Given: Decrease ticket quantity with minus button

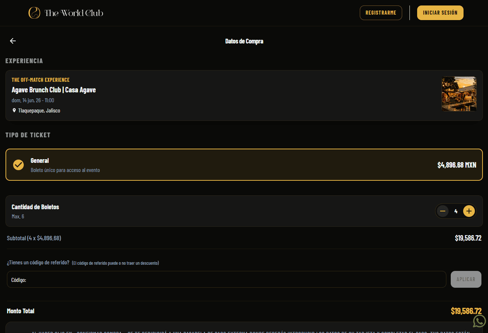Looking at the screenshot, I should coord(443,211).
